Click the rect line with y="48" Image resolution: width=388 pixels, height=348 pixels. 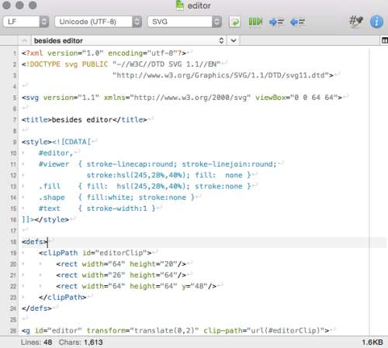point(137,286)
